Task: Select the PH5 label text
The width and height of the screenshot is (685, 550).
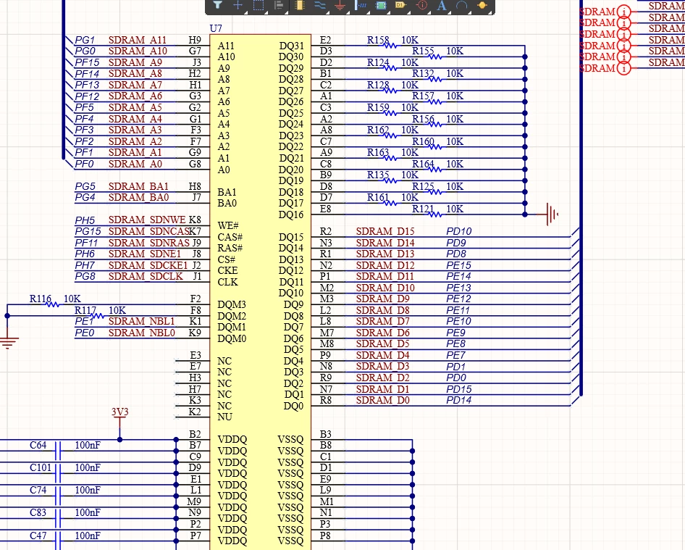Action: pos(85,220)
